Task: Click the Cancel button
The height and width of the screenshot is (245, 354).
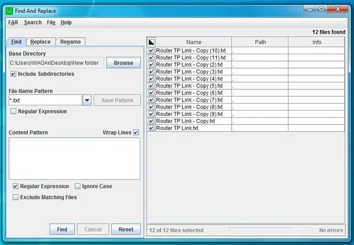Action: click(x=93, y=229)
